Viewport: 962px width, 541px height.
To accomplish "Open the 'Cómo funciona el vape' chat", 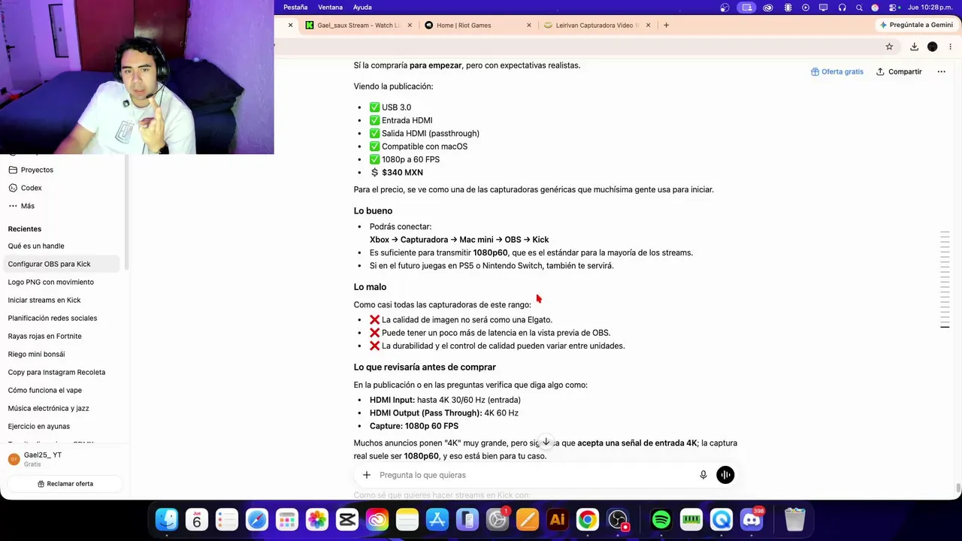I will (63, 390).
